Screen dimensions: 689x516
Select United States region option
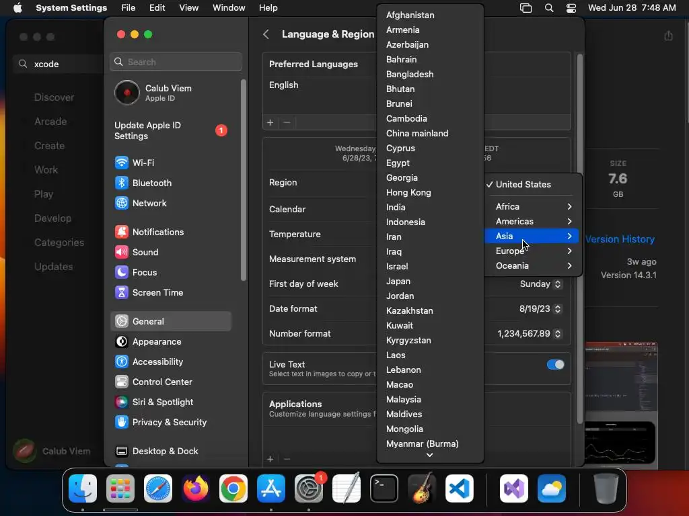(x=533, y=185)
